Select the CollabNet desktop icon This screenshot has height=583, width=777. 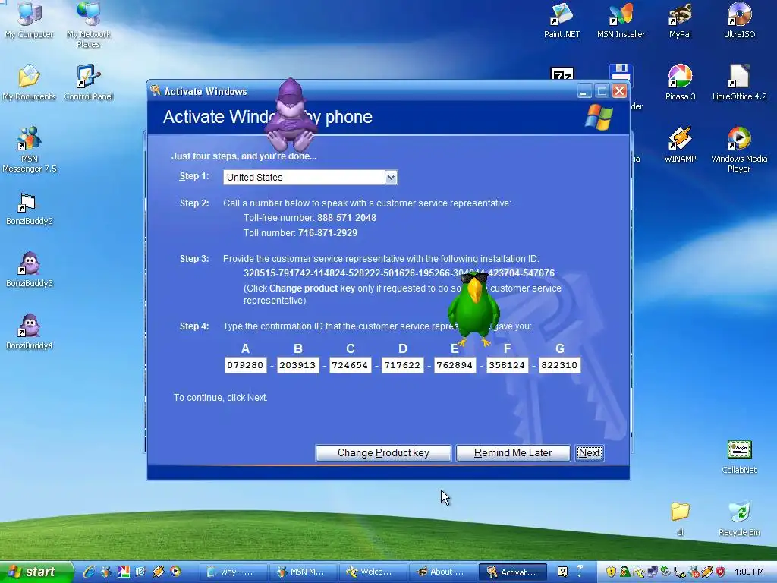pos(739,457)
